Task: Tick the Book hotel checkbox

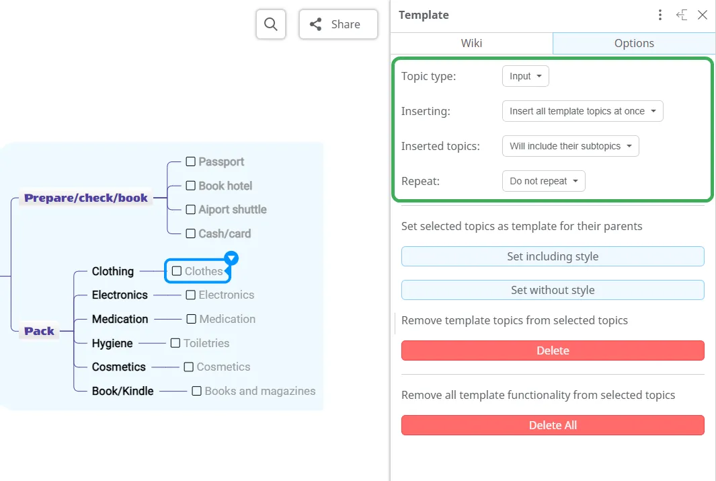Action: click(191, 186)
